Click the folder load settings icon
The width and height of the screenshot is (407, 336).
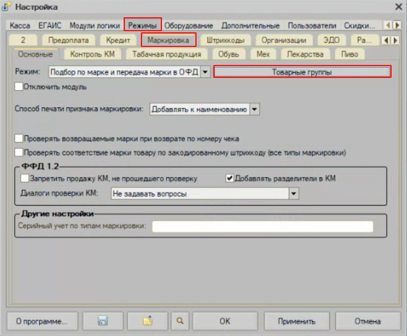[x=148, y=321]
